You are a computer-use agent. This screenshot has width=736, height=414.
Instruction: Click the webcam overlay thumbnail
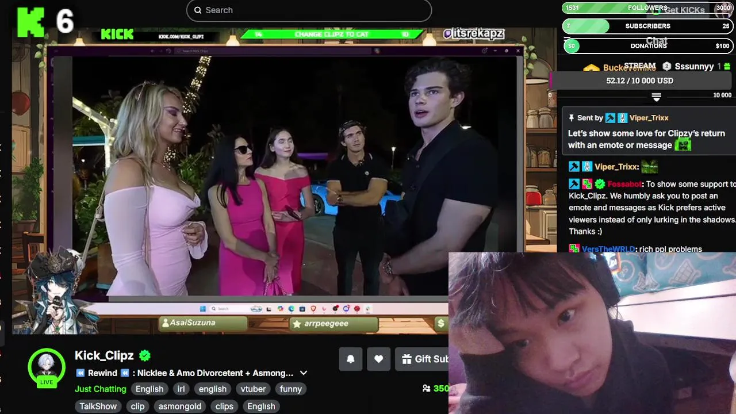pyautogui.click(x=592, y=333)
